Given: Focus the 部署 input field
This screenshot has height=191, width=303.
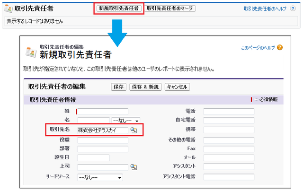Looking at the screenshot, I should pos(103,149).
